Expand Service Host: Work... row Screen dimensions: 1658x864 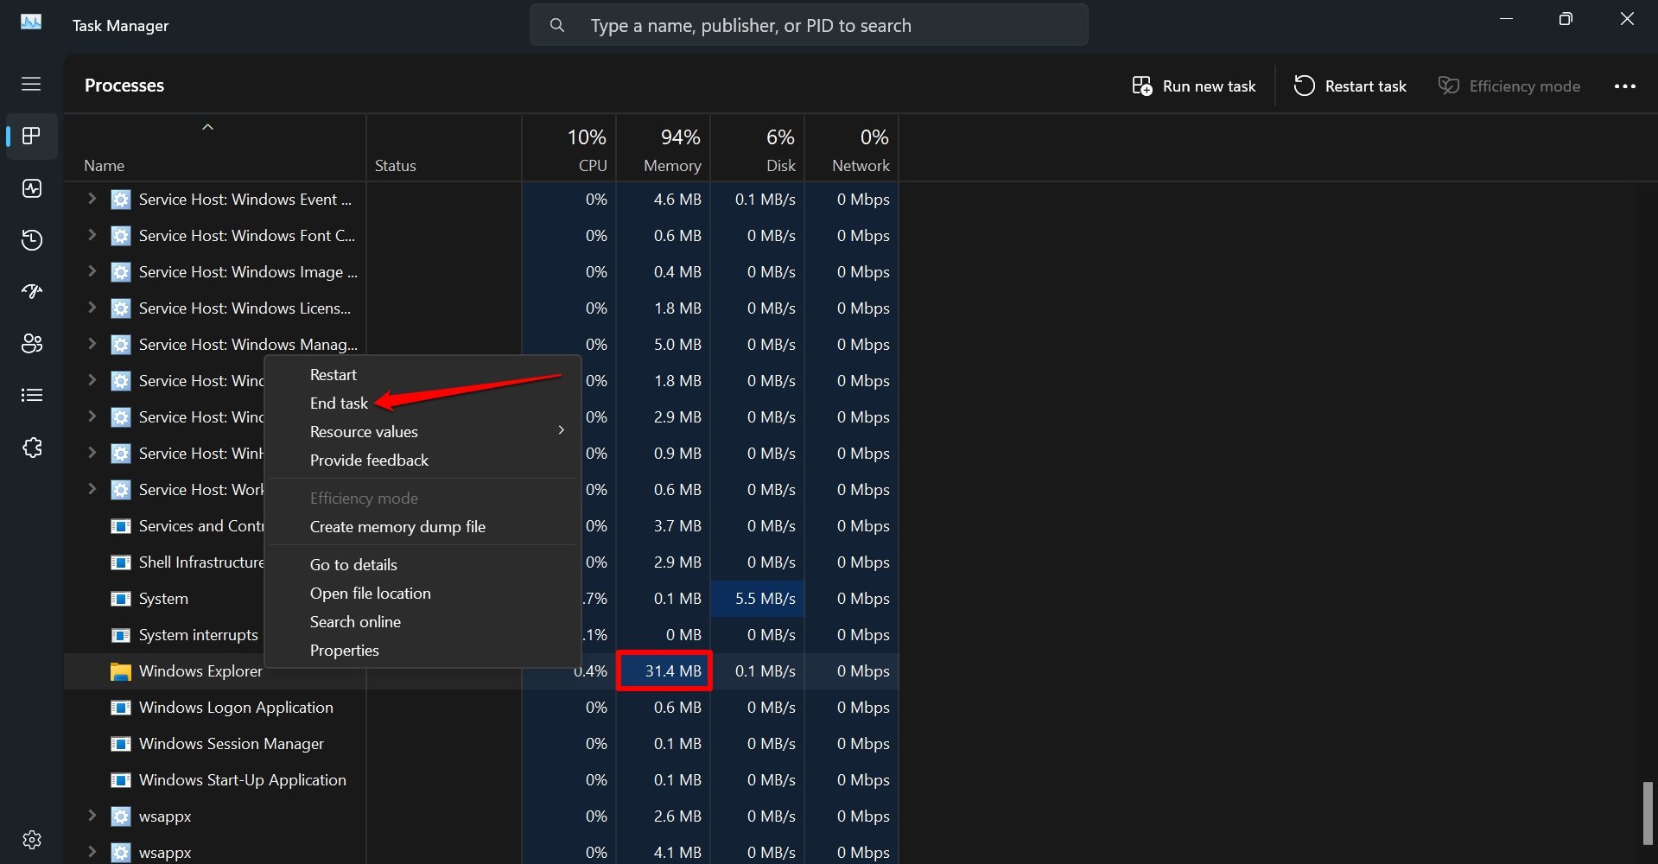(92, 489)
